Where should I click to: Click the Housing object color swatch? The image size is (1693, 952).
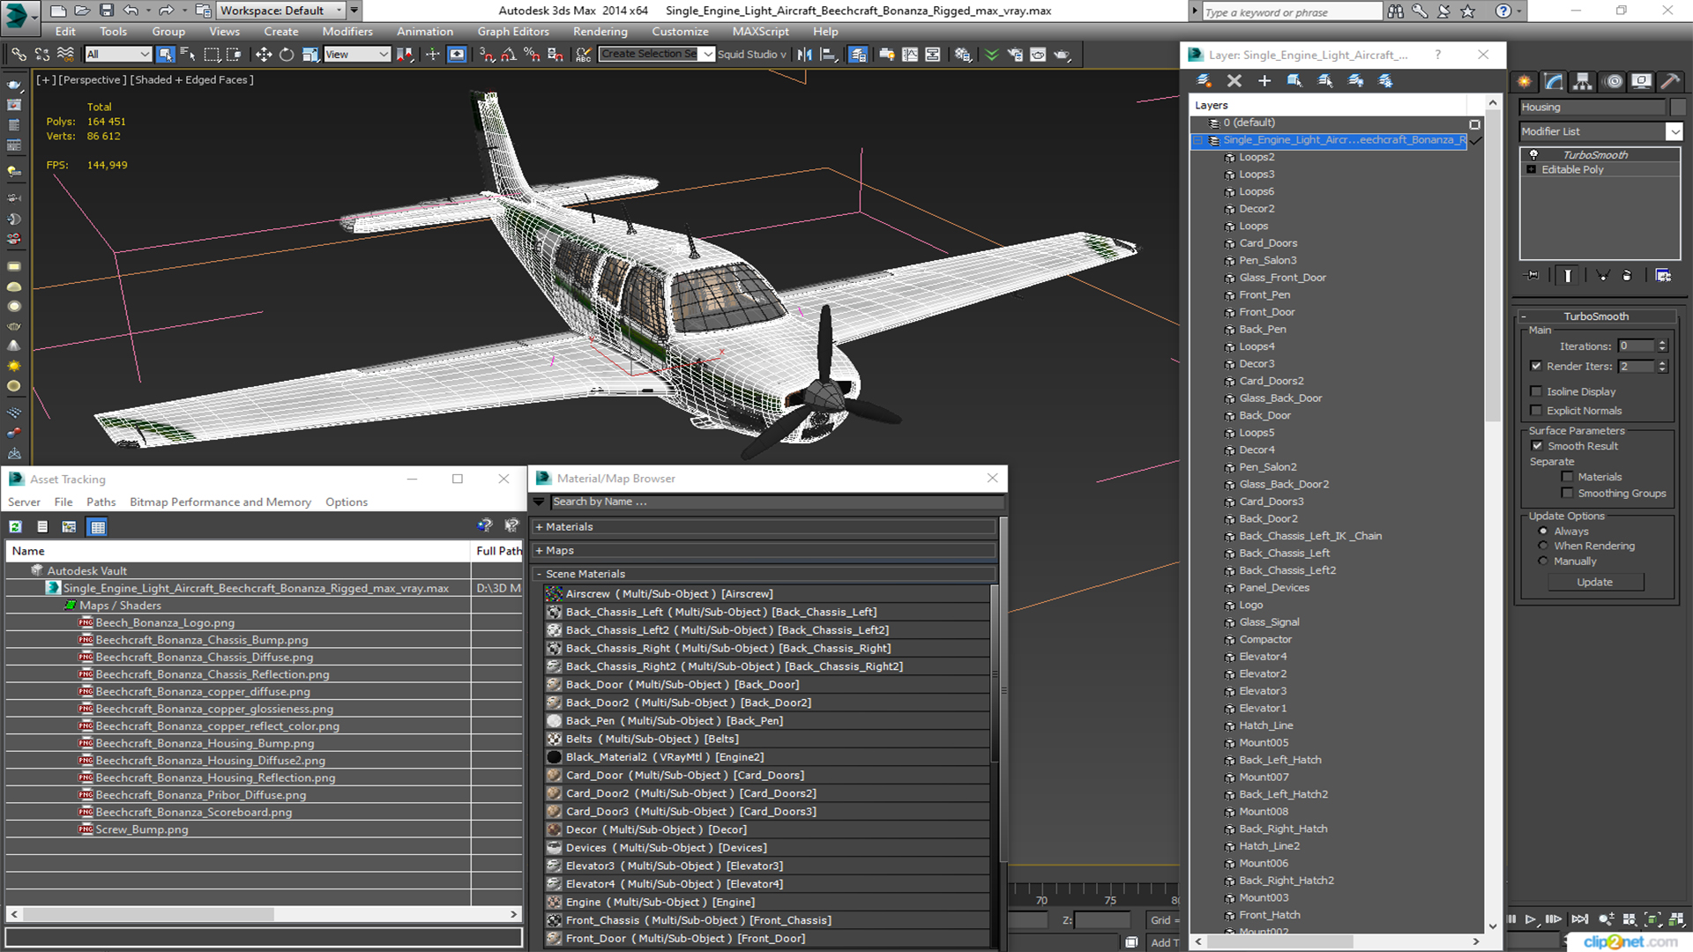pos(1678,108)
